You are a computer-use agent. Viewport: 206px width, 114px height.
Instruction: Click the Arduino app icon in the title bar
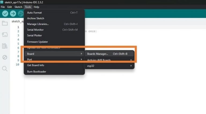pyautogui.click(x=2, y=2)
